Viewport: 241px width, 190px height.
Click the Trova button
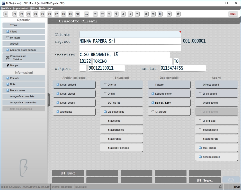24,25
